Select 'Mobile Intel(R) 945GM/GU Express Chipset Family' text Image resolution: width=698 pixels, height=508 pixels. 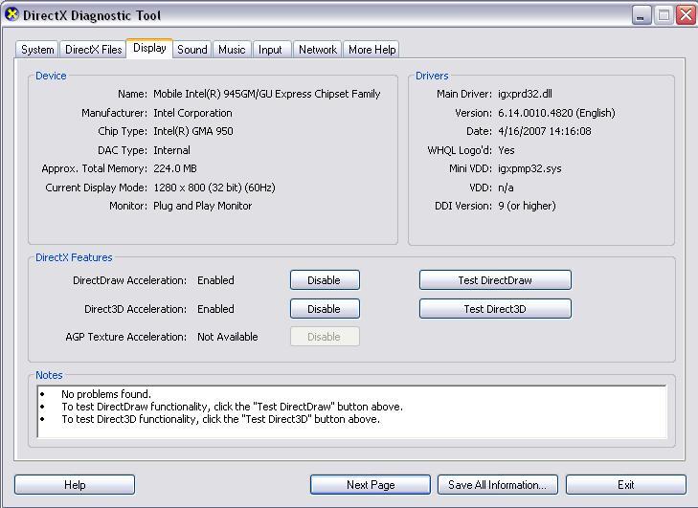click(266, 94)
